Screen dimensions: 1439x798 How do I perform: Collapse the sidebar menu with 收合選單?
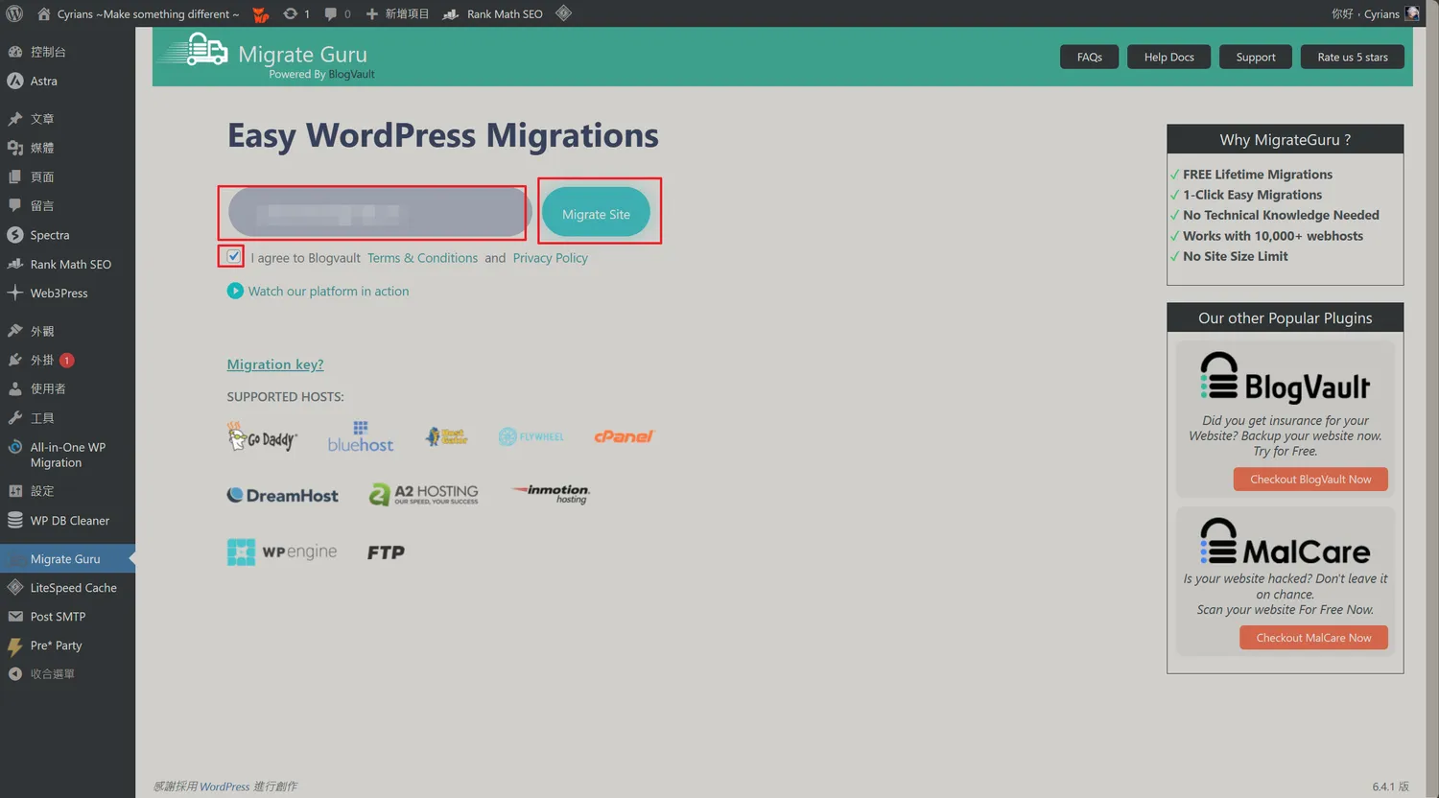(52, 674)
